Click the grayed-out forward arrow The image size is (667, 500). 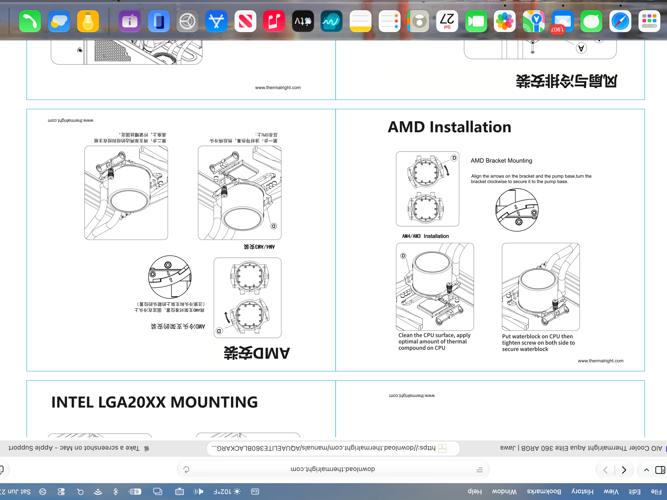605,470
